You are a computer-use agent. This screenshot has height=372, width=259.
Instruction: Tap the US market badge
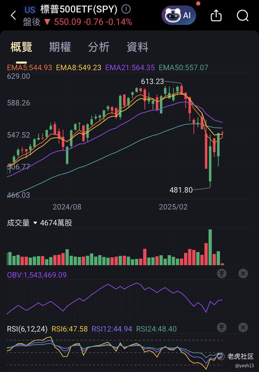30,10
